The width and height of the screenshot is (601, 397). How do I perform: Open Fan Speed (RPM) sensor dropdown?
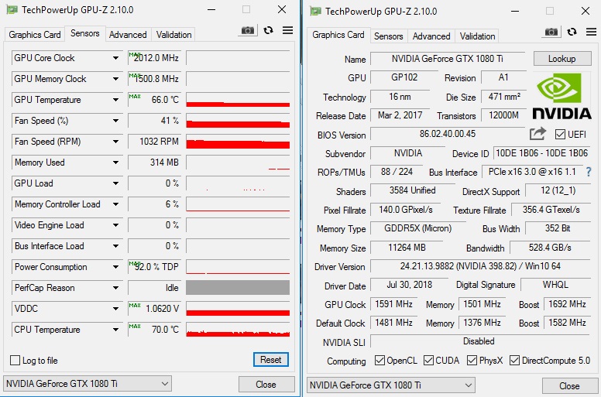point(115,142)
